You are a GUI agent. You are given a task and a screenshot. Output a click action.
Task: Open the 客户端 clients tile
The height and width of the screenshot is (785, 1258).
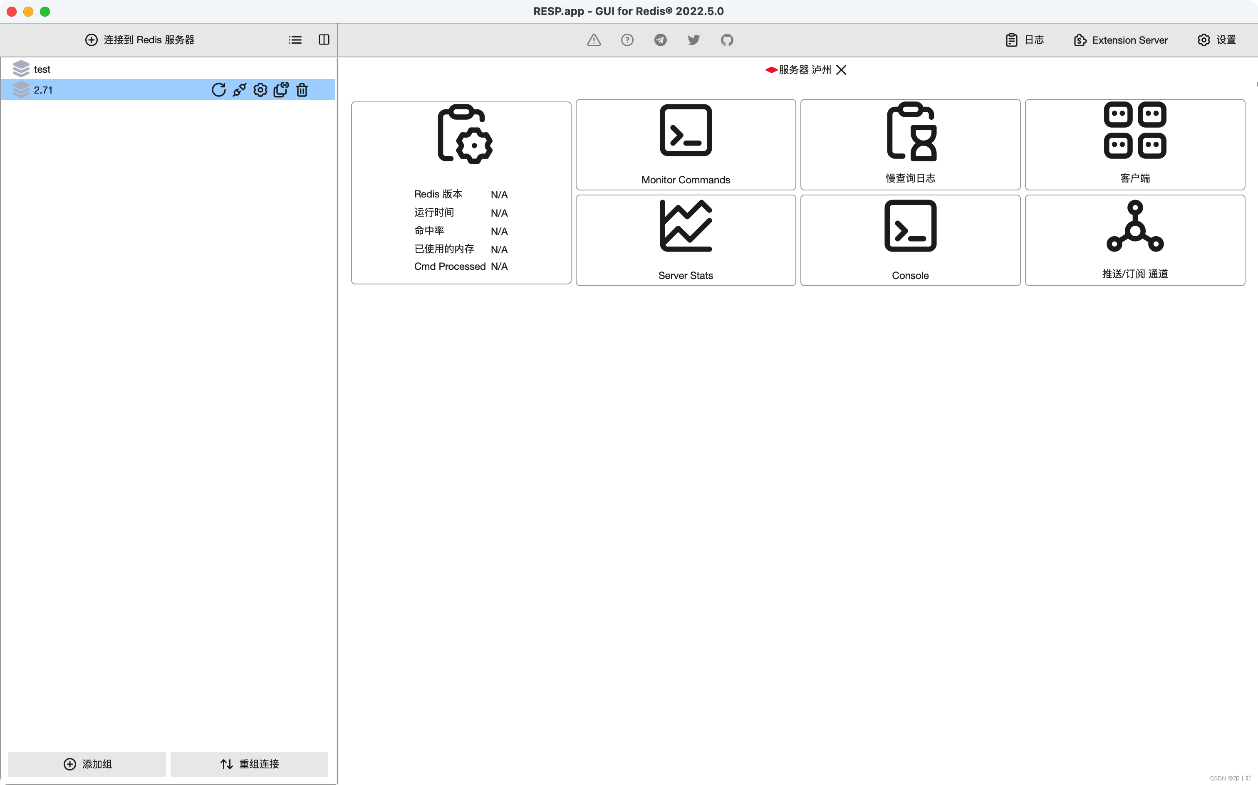coord(1135,144)
